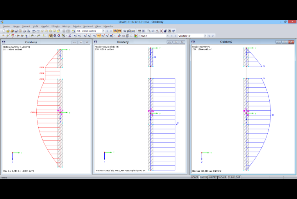Click the zoom window magnifier icon
The height and width of the screenshot is (199, 297).
pos(55,36)
